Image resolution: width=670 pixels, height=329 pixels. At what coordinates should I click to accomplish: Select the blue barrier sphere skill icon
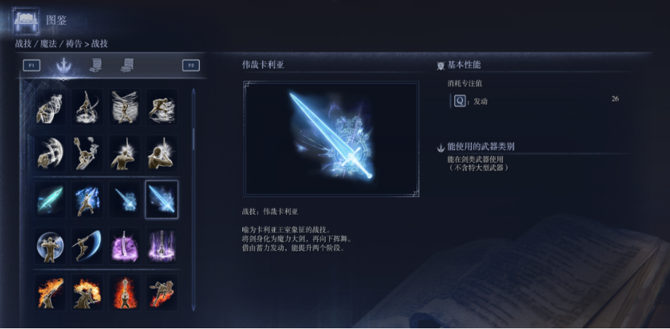pyautogui.click(x=50, y=246)
